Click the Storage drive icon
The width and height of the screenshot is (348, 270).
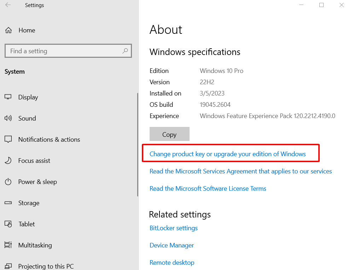tap(8, 203)
